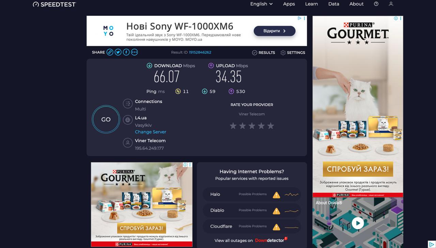Click the download ping icon showing 59
436x248 pixels.
[x=204, y=91]
